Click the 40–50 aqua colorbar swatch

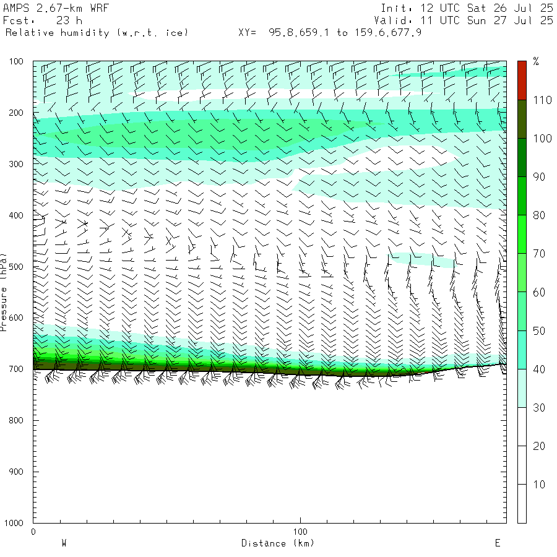click(x=522, y=350)
